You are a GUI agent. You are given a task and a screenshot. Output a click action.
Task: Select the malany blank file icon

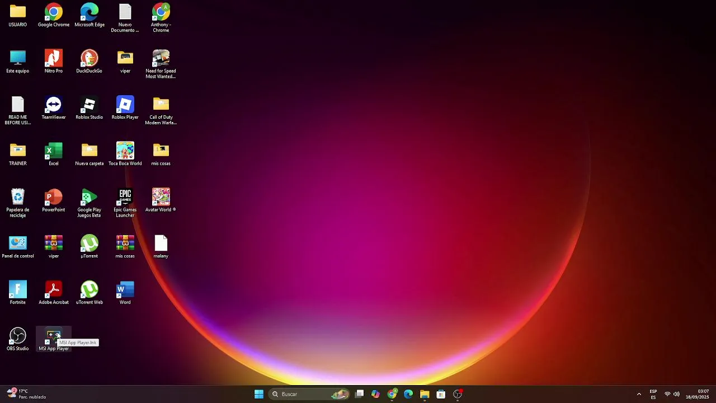(161, 247)
